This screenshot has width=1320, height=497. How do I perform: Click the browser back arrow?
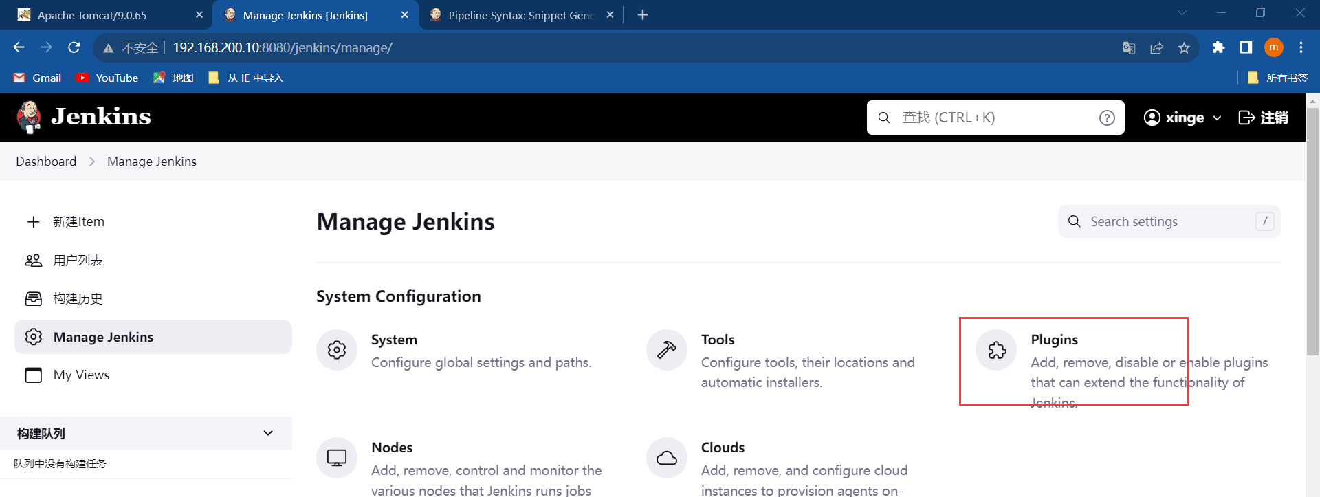(x=19, y=47)
